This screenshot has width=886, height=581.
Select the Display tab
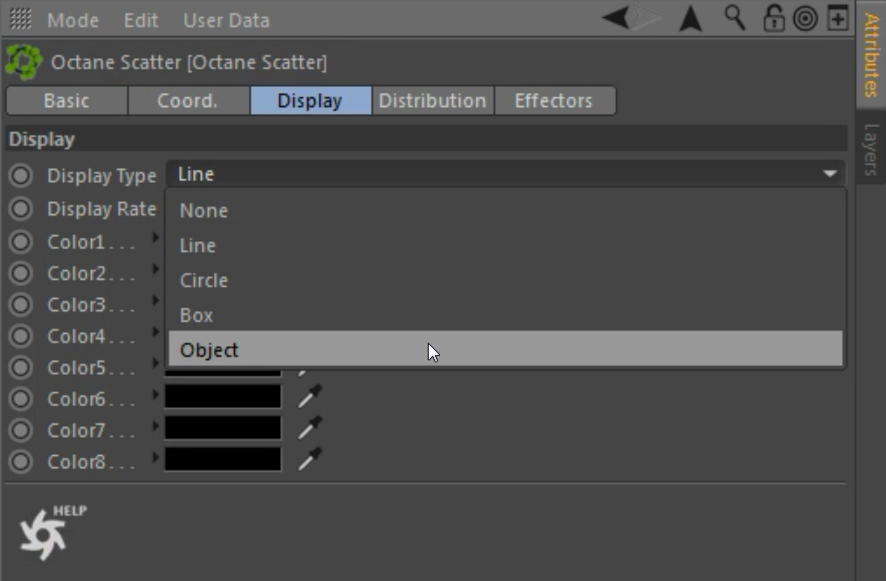pos(311,100)
